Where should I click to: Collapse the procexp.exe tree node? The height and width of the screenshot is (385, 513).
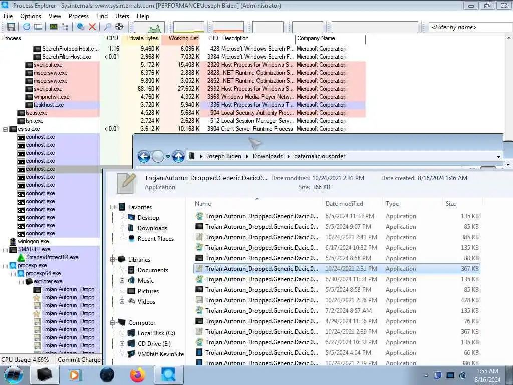click(x=5, y=266)
